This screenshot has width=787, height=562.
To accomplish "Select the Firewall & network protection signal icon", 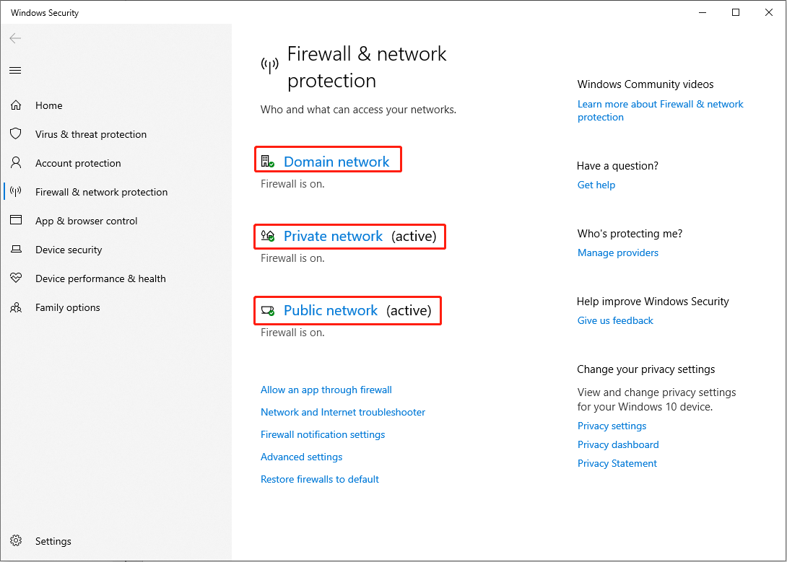I will coord(16,192).
